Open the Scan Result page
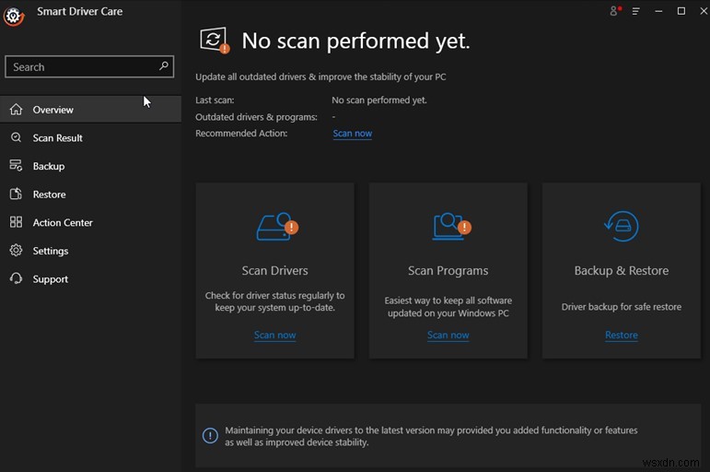710x472 pixels. tap(57, 138)
